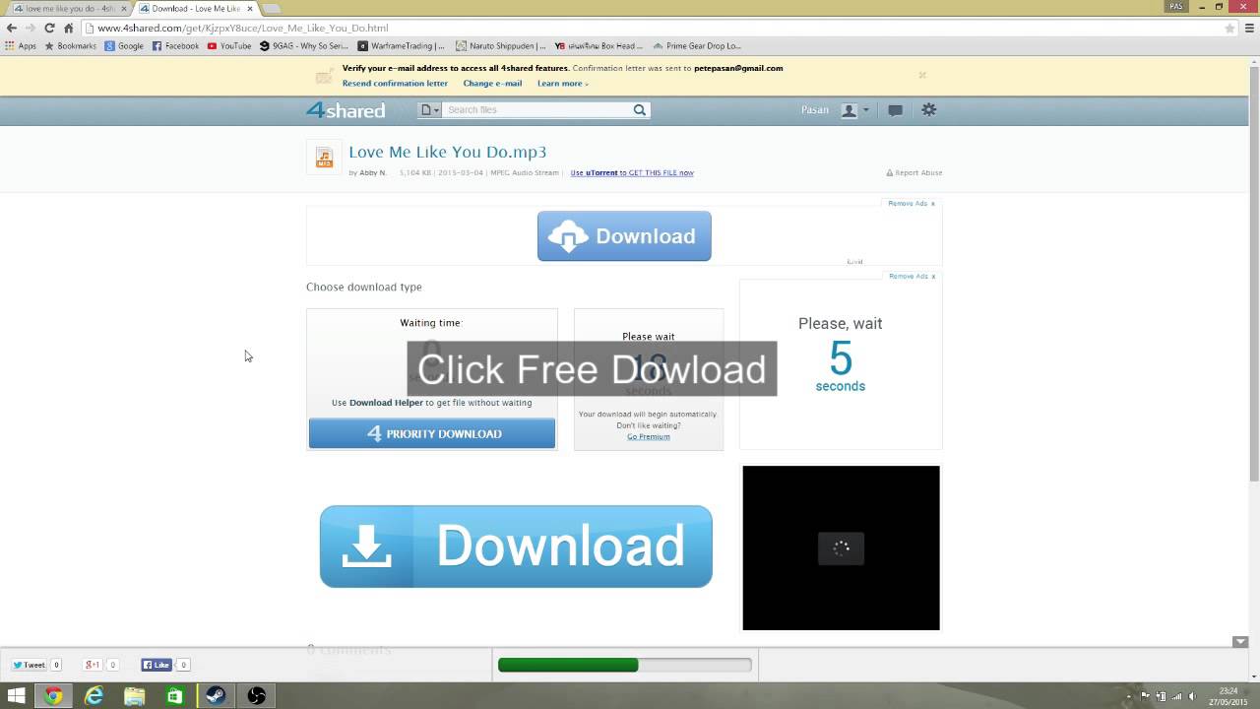1260x709 pixels.
Task: Click the scroll-down arrow near page bottom right
Action: pos(1240,642)
